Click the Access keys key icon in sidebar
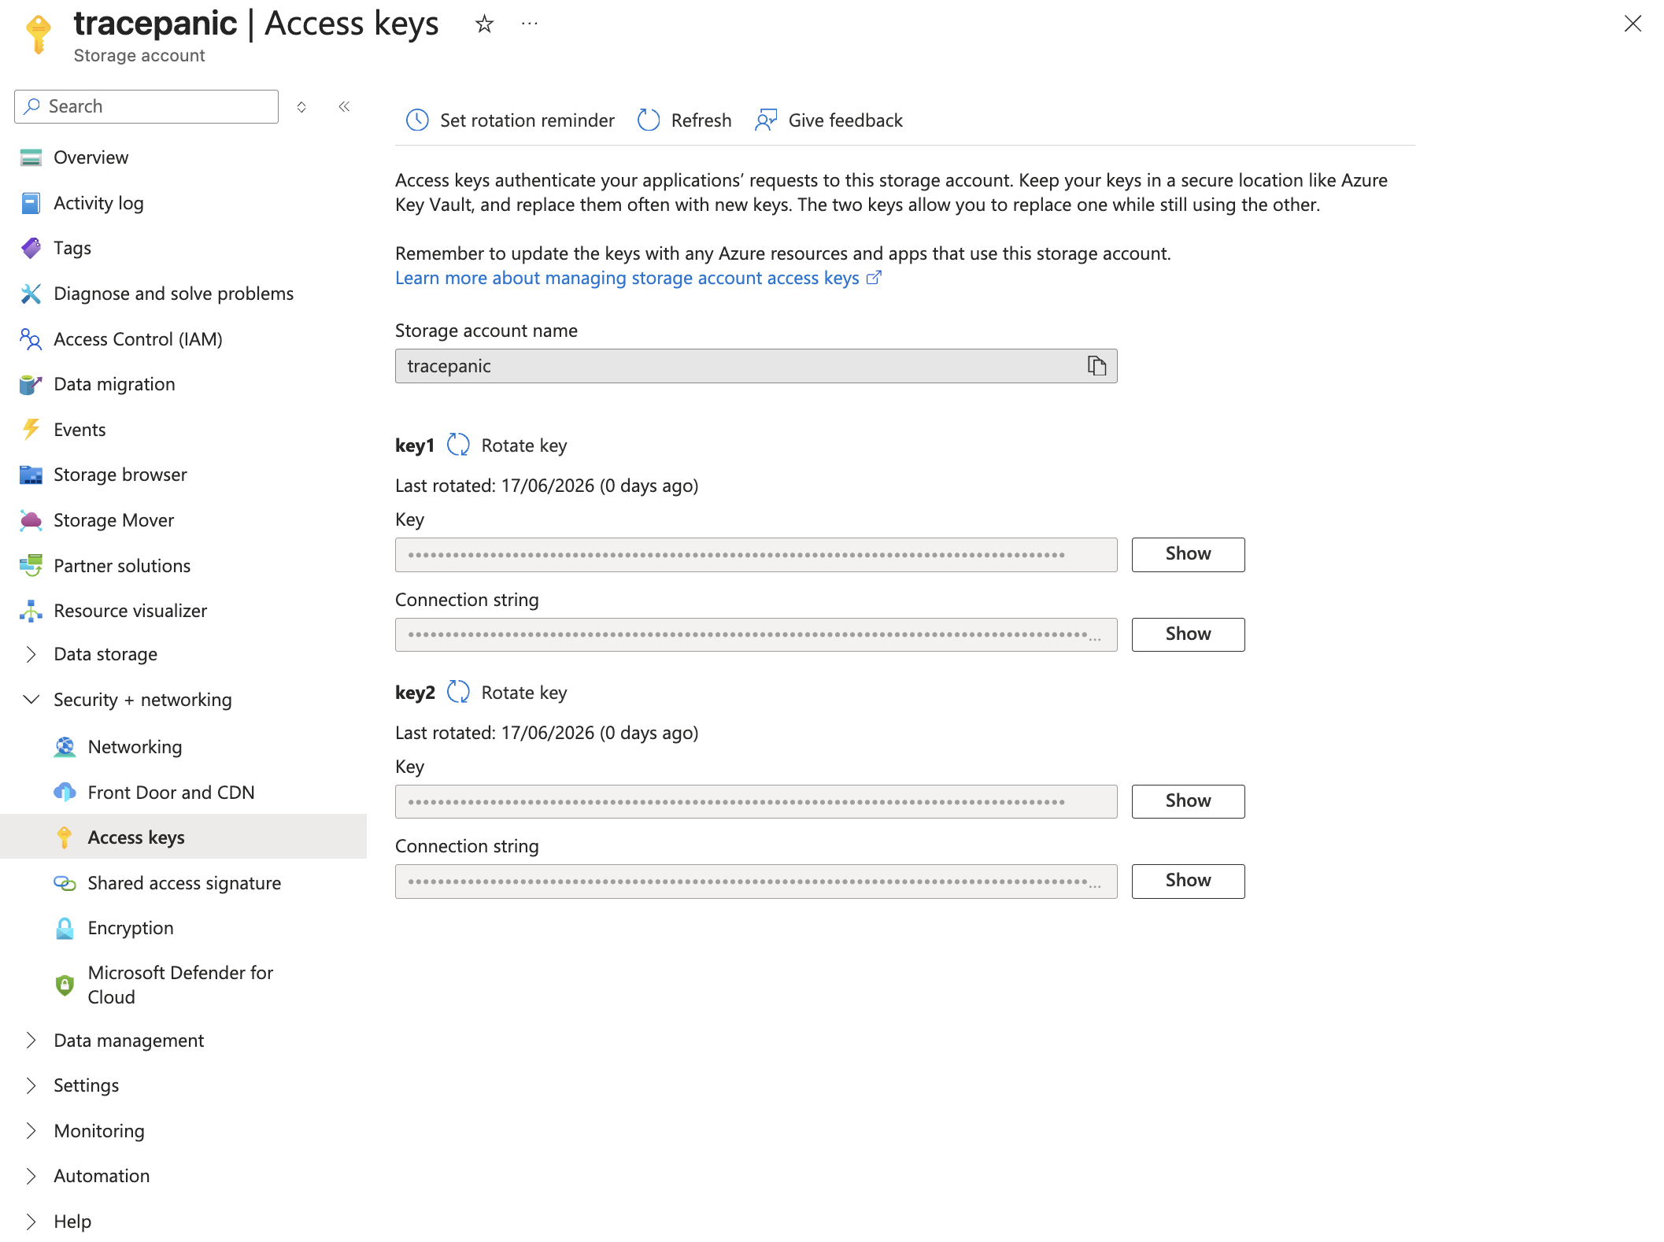Viewport: 1664px width, 1242px height. 65,837
